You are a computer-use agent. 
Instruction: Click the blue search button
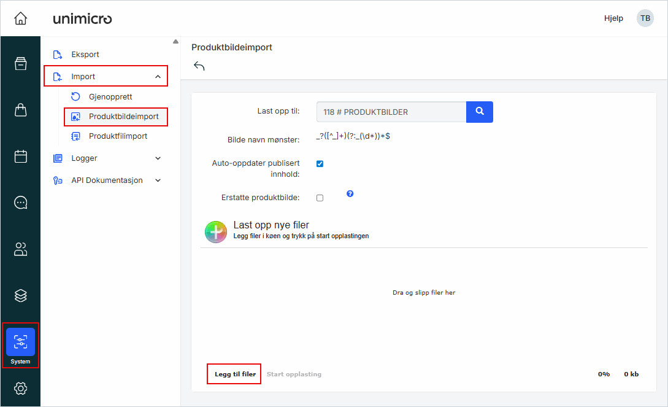click(x=480, y=112)
